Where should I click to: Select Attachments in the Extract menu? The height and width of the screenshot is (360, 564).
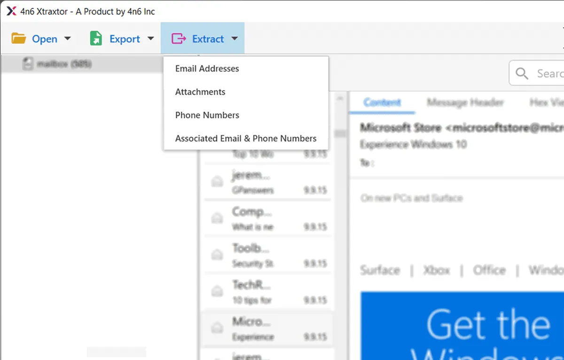200,92
